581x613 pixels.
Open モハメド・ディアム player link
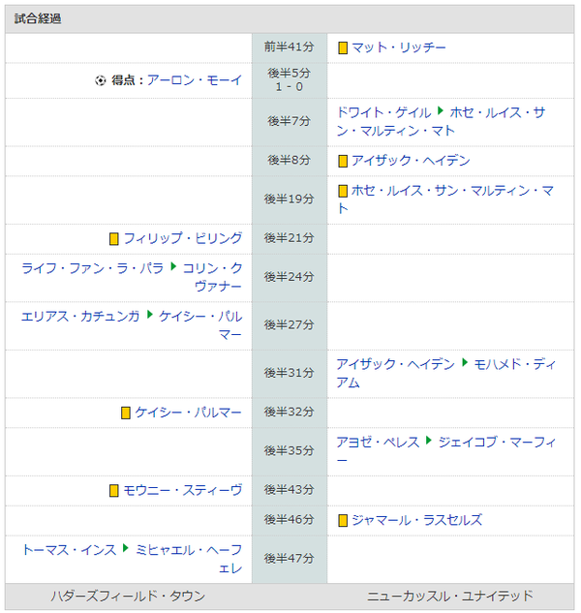pos(445,374)
